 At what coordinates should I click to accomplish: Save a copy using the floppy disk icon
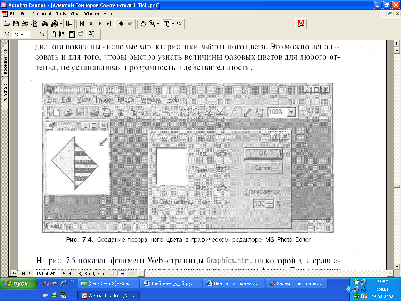pos(16,24)
